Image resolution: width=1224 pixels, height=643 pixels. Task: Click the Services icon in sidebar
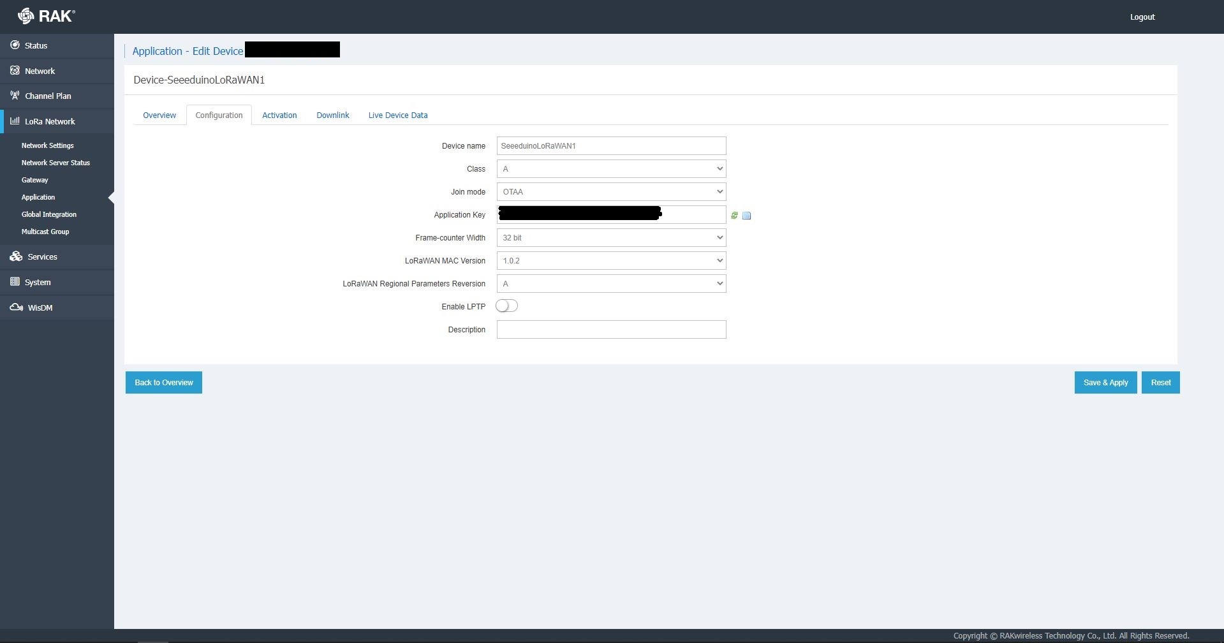(16, 256)
